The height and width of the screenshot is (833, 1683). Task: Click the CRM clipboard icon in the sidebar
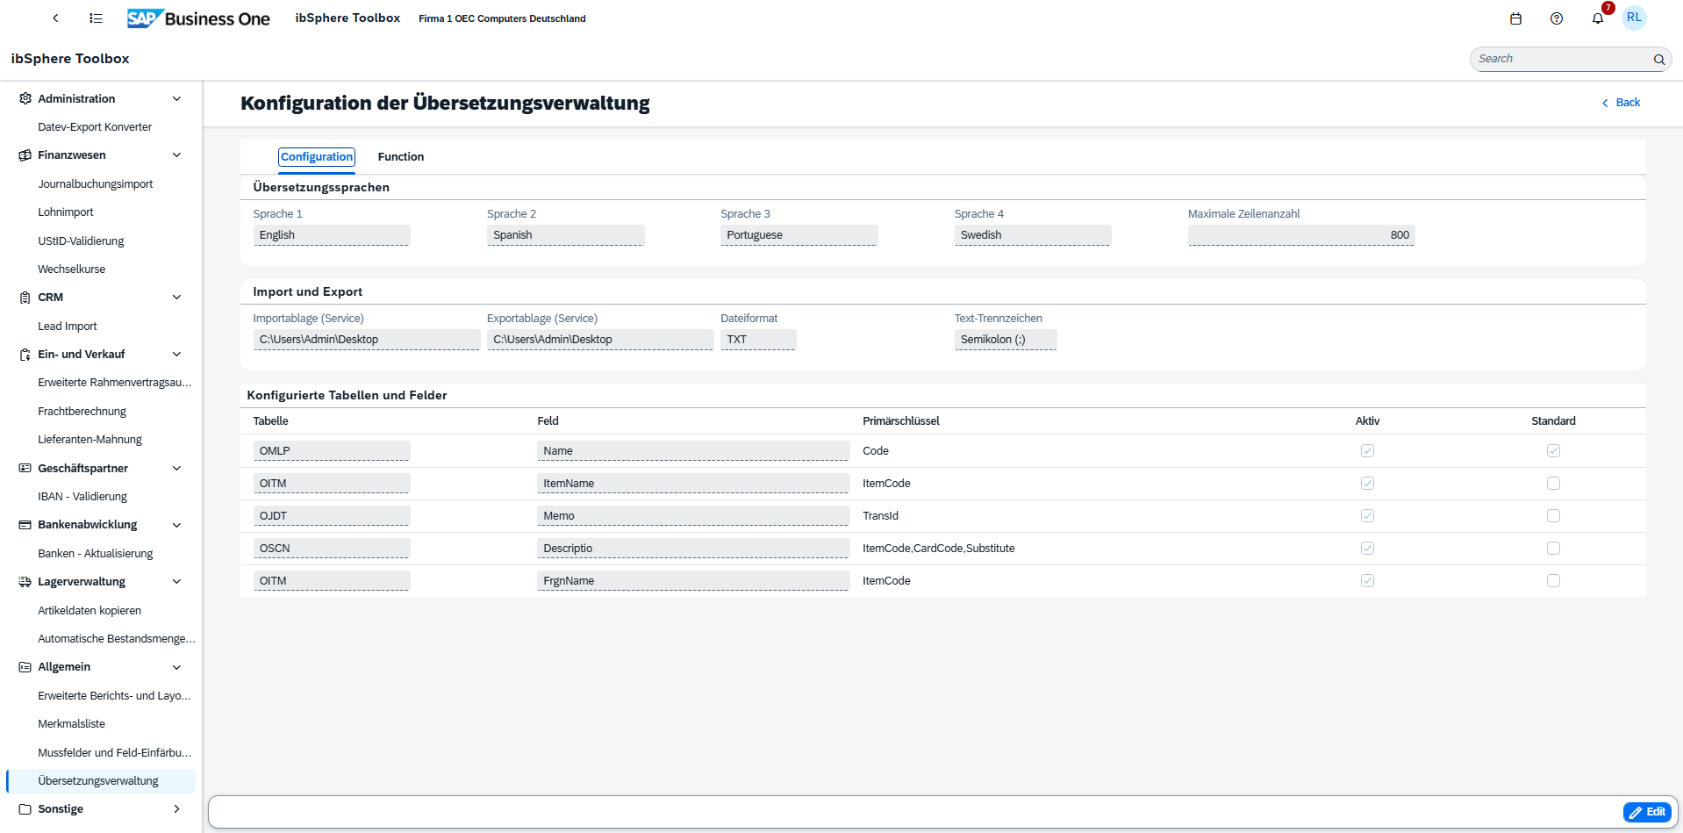tap(25, 298)
